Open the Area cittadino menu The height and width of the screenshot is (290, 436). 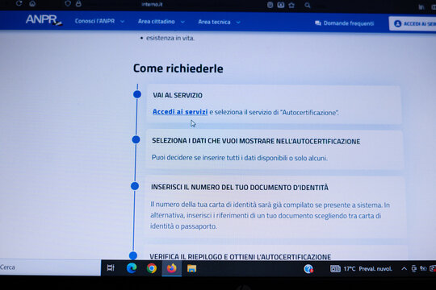click(x=157, y=22)
